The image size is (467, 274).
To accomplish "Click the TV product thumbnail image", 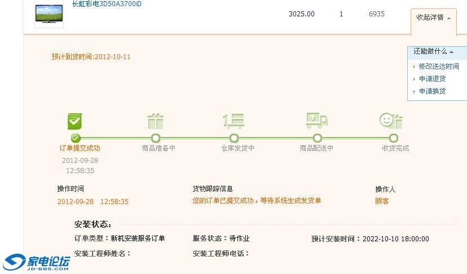I will click(49, 14).
